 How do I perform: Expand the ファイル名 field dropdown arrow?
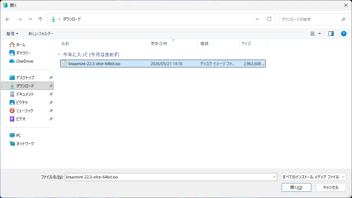pos(274,177)
